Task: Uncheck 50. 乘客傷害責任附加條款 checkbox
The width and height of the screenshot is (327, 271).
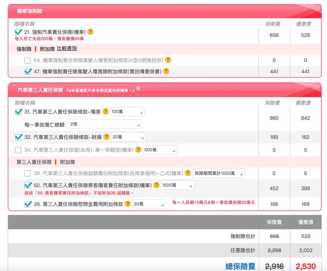Action: [x=28, y=185]
